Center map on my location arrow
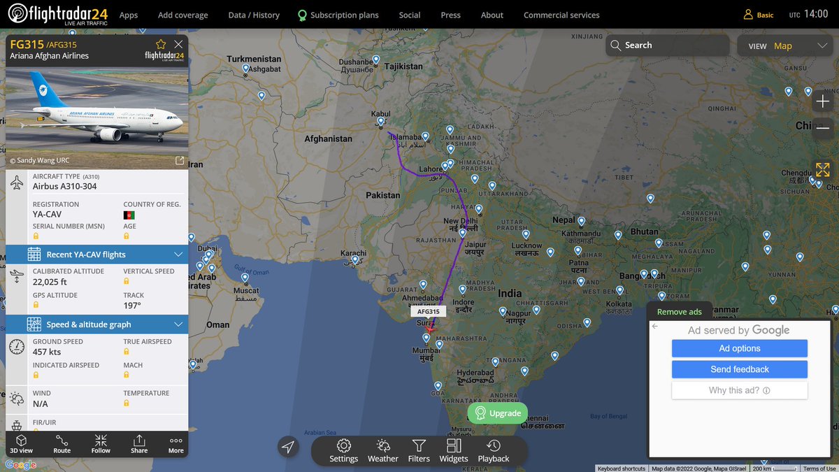This screenshot has width=839, height=472. pos(288,447)
